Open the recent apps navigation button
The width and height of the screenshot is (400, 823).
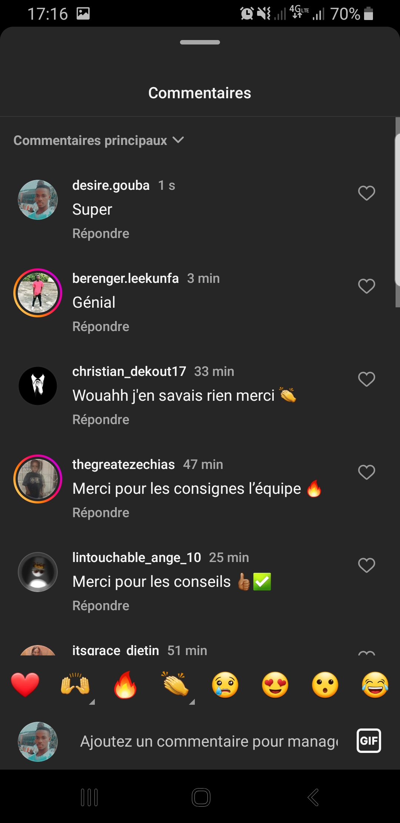89,797
